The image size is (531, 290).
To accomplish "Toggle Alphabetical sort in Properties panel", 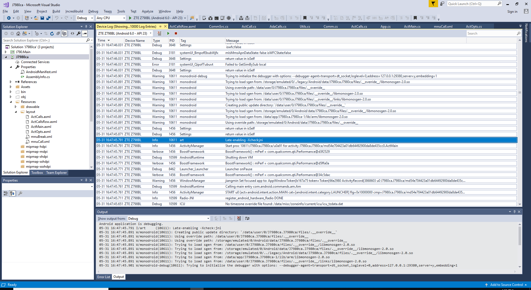I will (12, 193).
